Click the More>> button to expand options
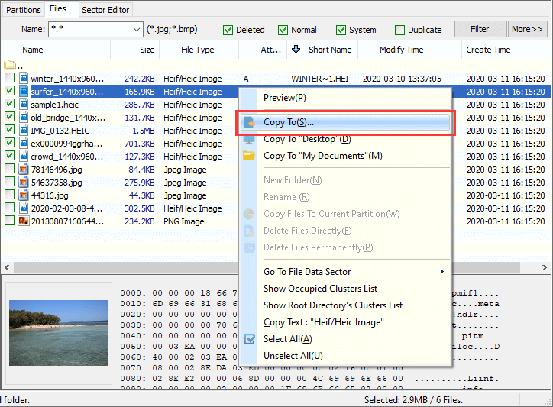Viewport: 553px width, 407px height. coord(527,30)
